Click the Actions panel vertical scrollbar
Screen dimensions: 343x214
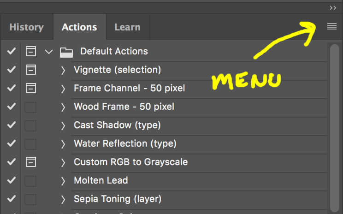coord(334,128)
